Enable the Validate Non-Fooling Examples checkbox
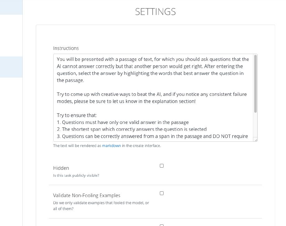This screenshot has width=286, height=226. 162,193
